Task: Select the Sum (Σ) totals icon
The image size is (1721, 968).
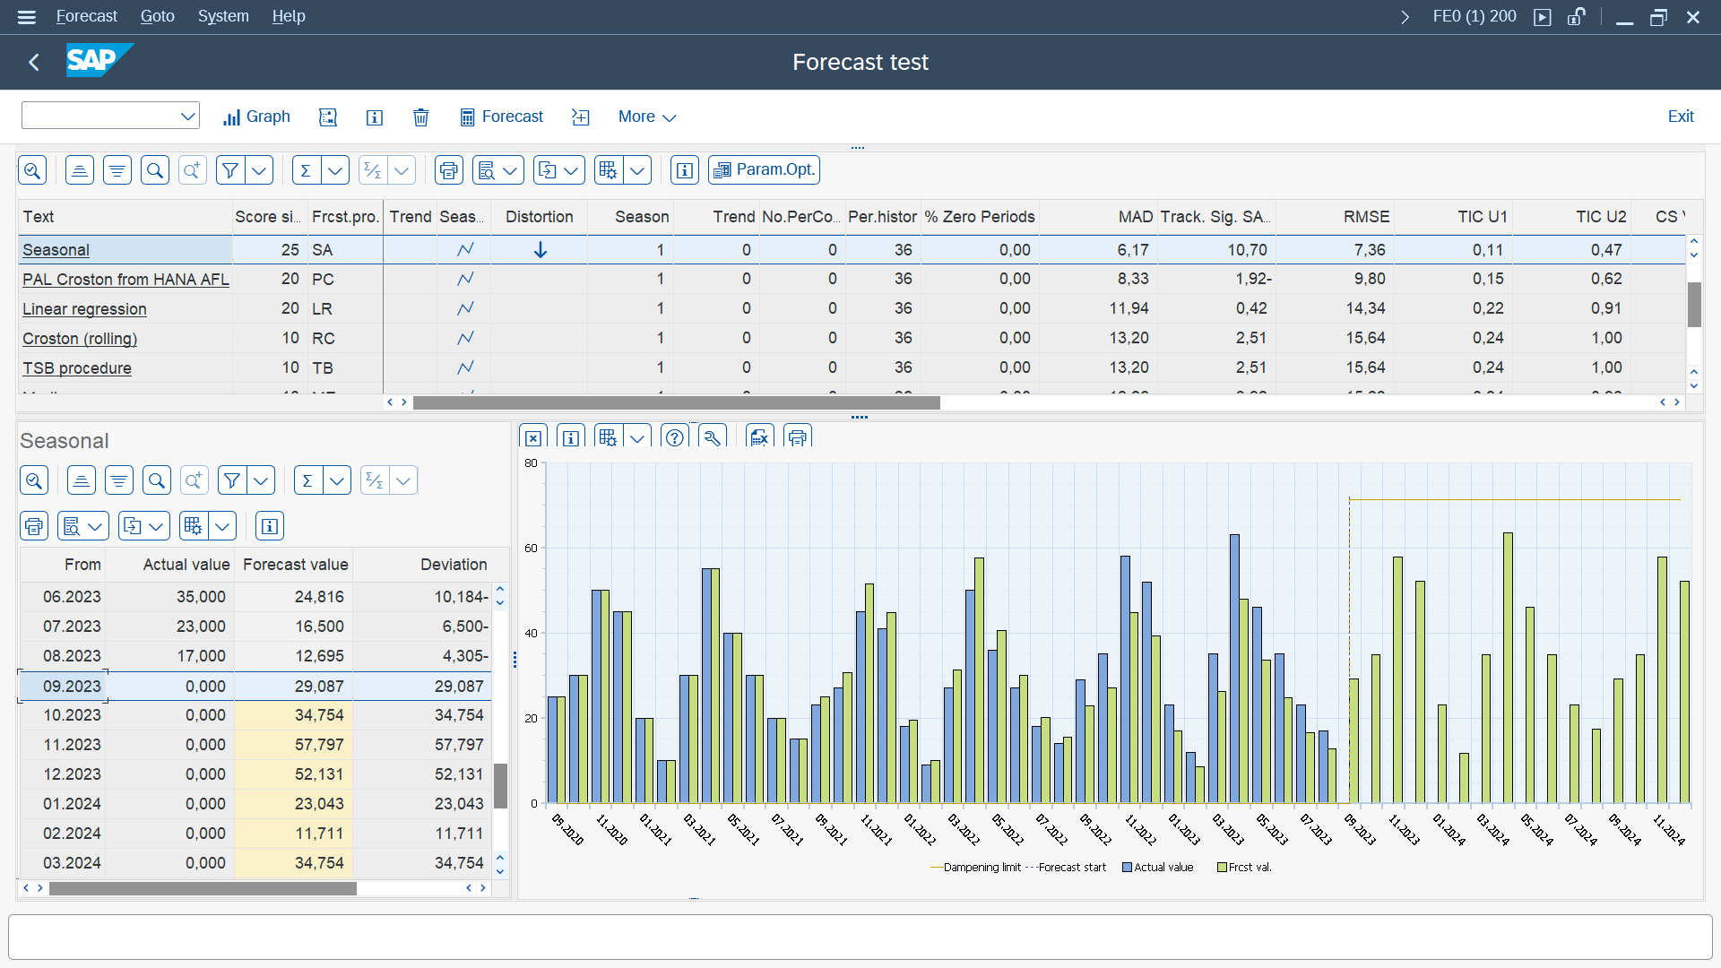Action: tap(305, 169)
